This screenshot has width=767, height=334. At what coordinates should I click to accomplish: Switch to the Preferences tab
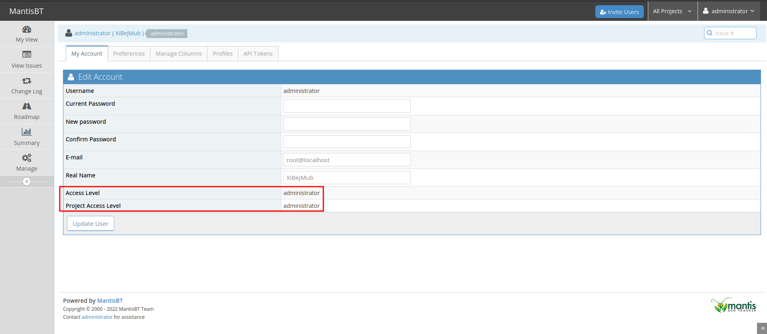[x=129, y=54]
